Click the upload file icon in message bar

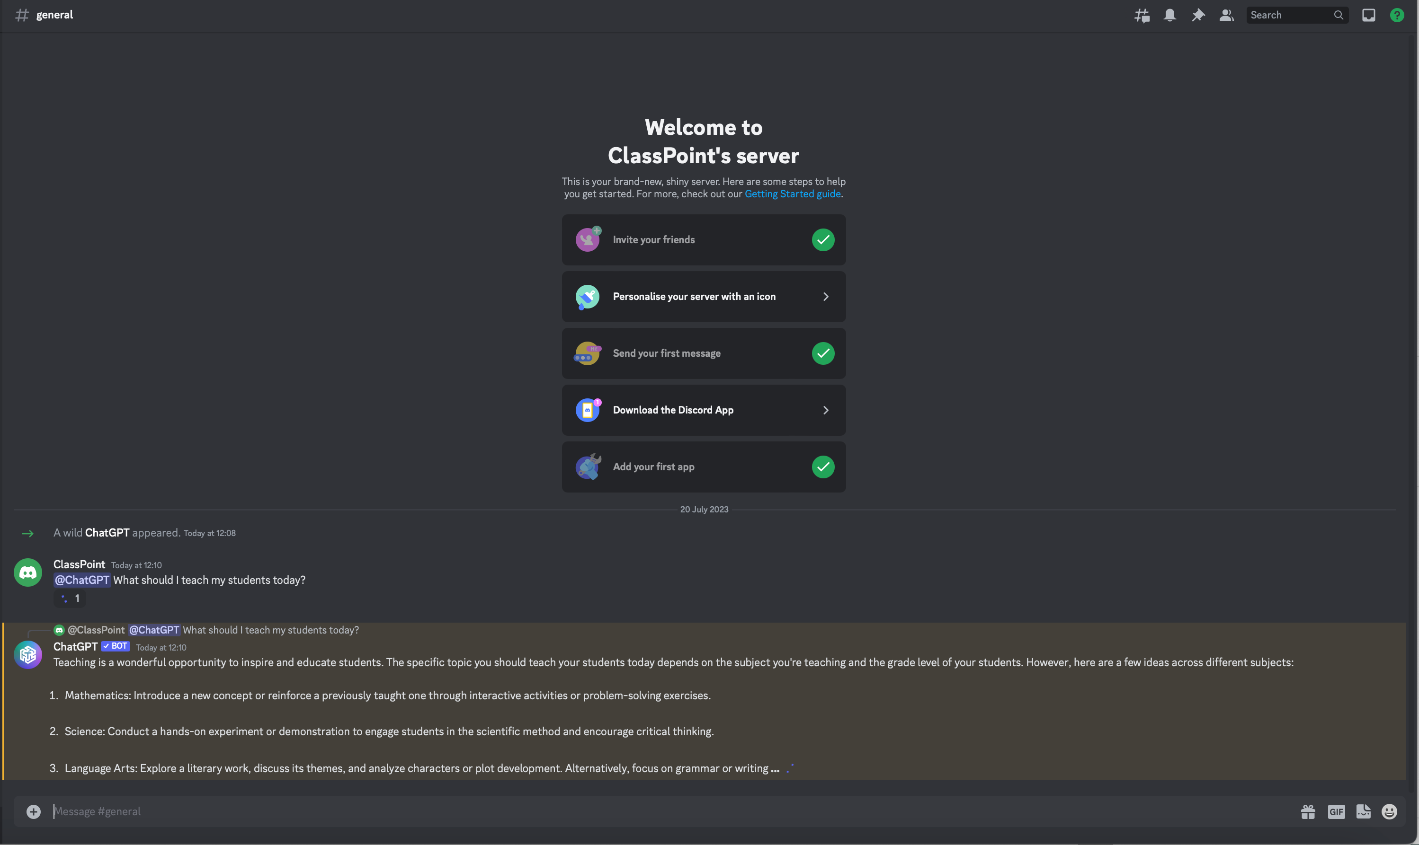pos(32,812)
